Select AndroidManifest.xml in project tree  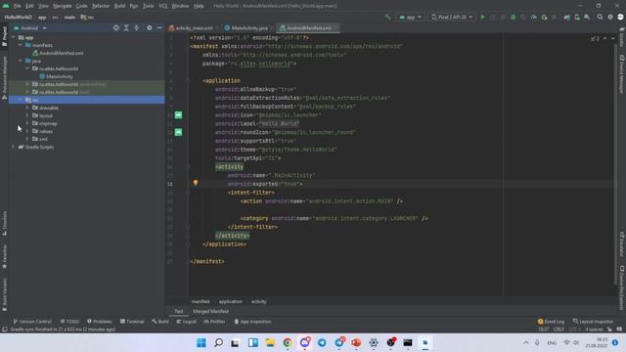(x=61, y=53)
